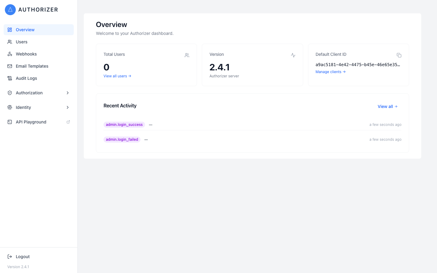Click Version 2.4.1 text in sidebar footer

point(18,267)
